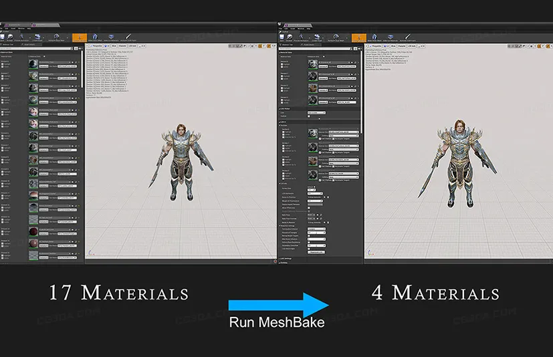The height and width of the screenshot is (357, 553).
Task: Click the Regenerate LOD button
Action: (316, 252)
